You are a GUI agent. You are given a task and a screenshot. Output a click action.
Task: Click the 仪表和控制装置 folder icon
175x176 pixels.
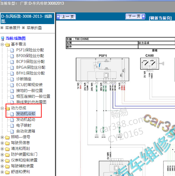coord(7,161)
